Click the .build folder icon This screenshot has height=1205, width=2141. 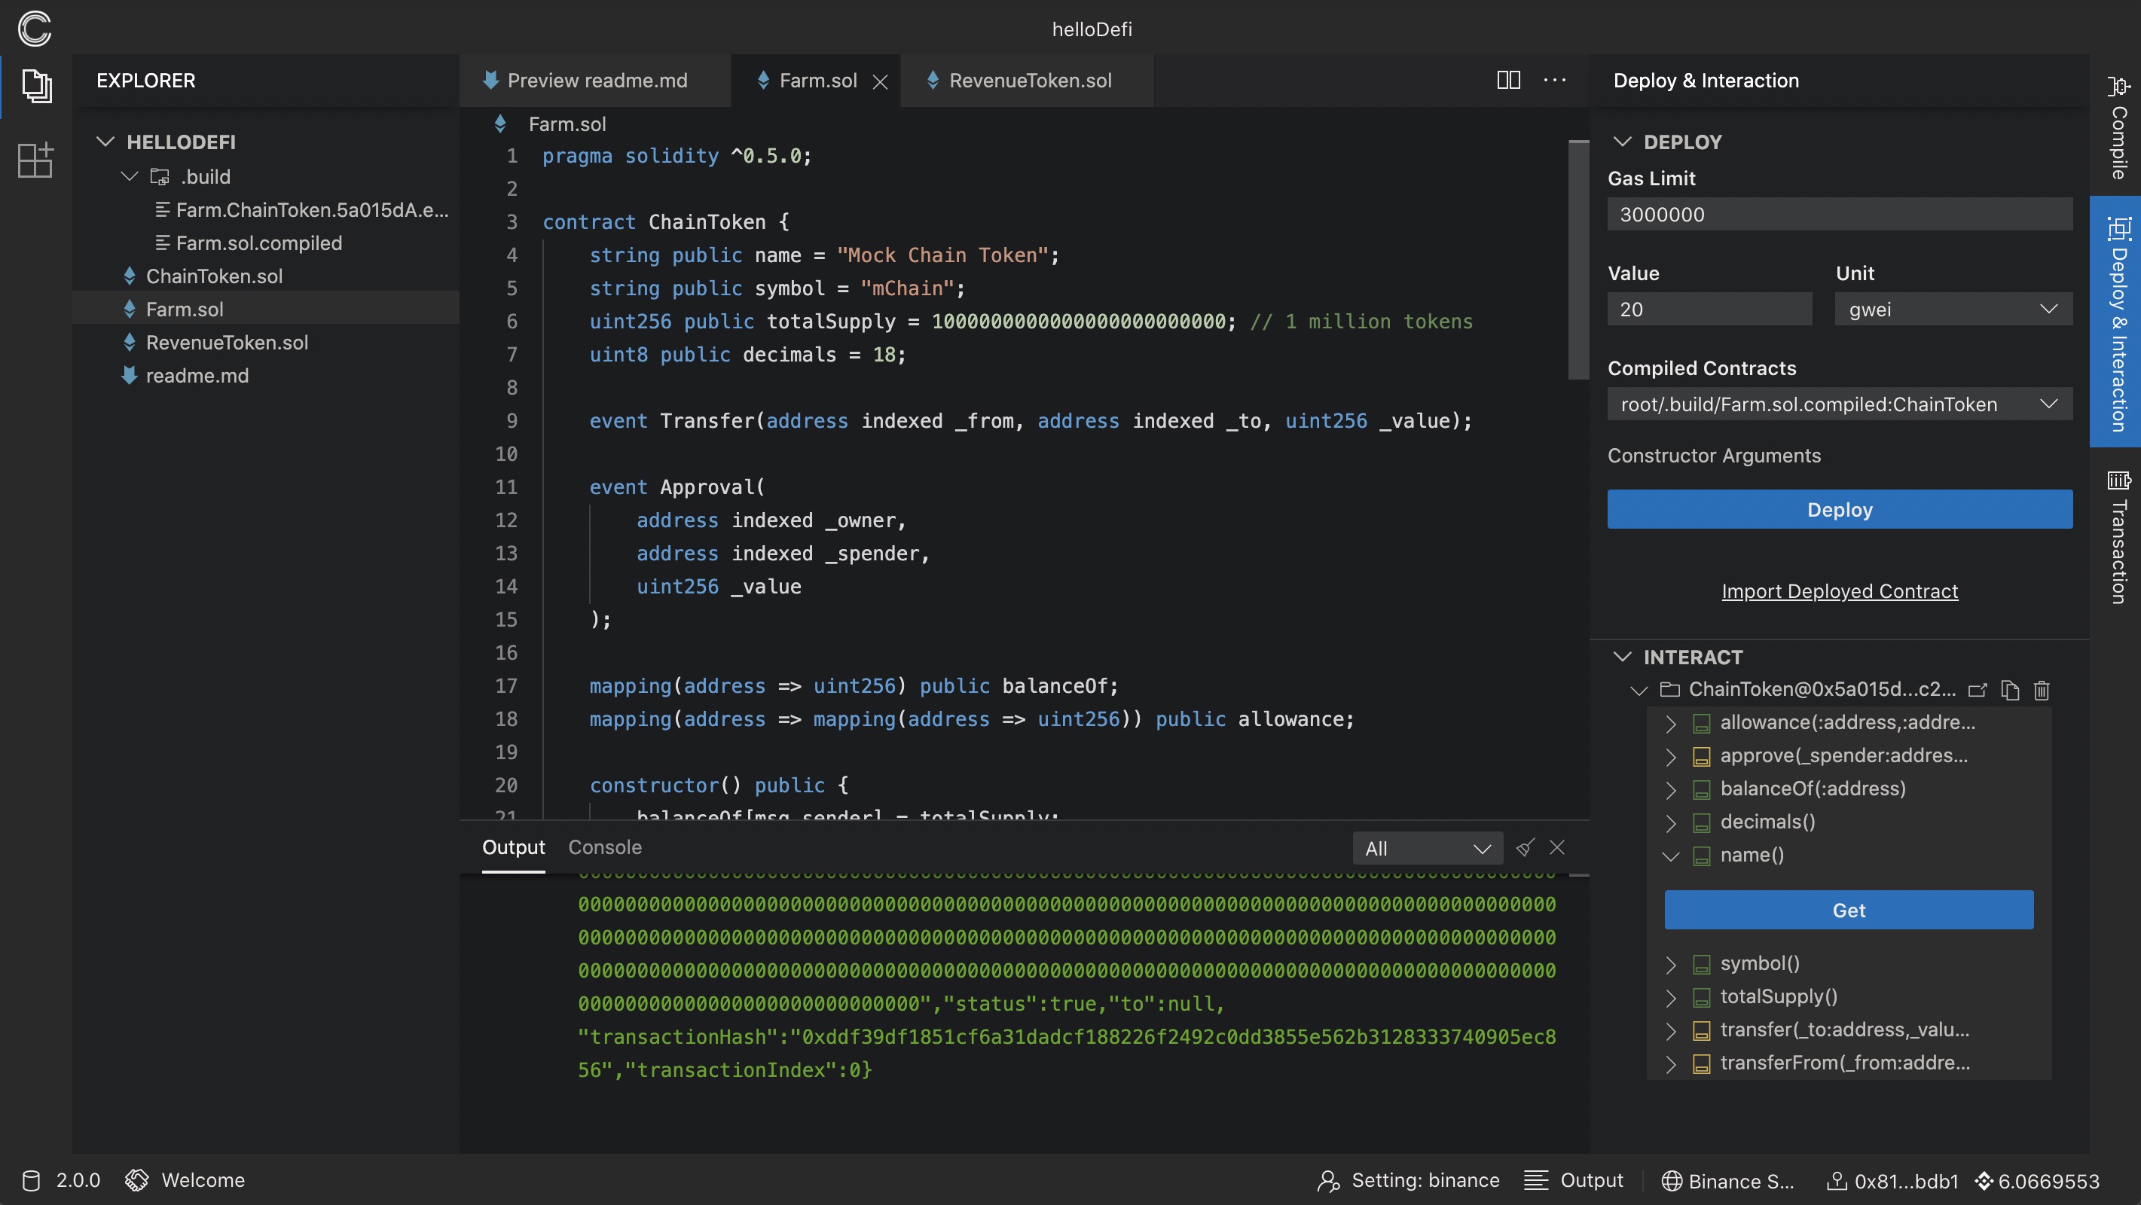[160, 177]
